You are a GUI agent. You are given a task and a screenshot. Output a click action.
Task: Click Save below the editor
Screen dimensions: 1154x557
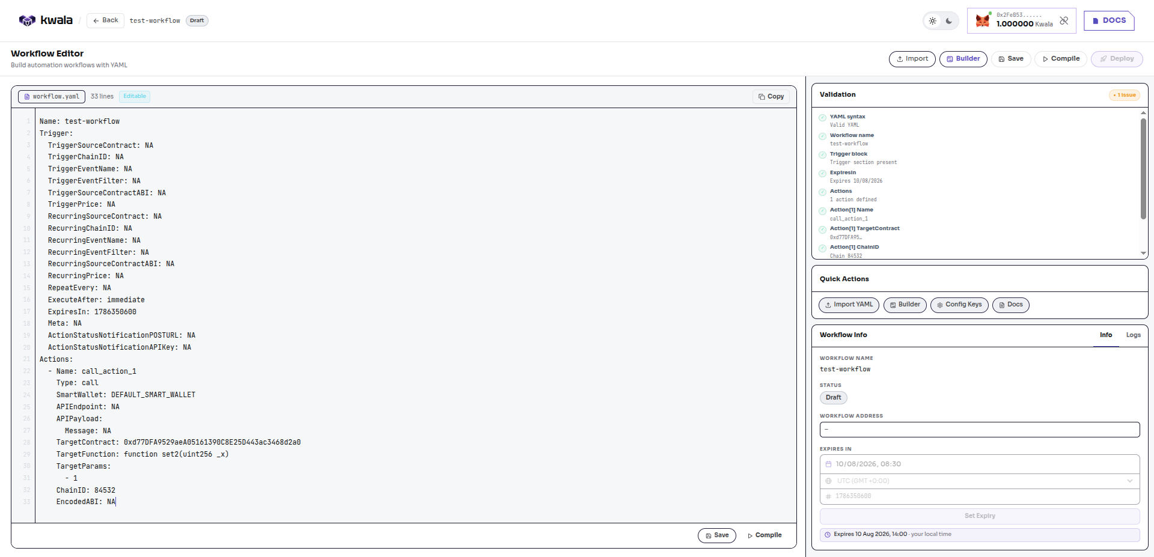point(717,535)
